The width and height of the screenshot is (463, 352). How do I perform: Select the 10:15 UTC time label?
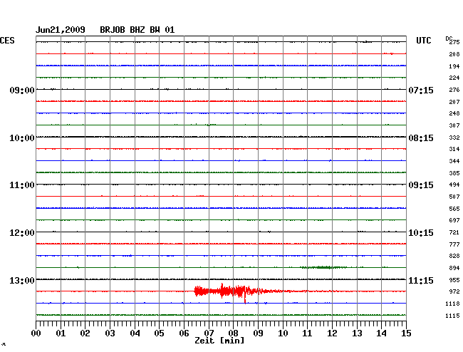421,233
